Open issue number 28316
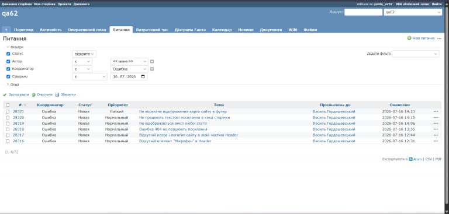 click(18, 141)
